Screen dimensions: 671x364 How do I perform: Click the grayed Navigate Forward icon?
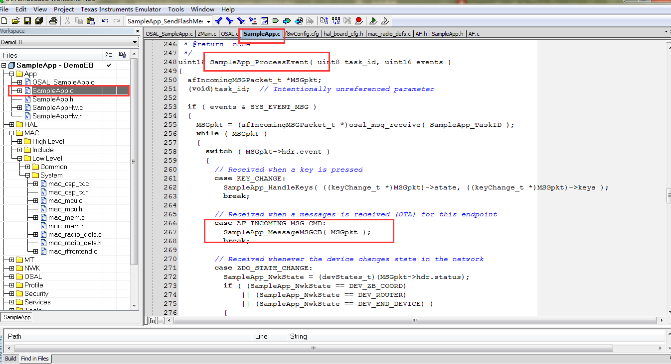pyautogui.click(x=310, y=21)
